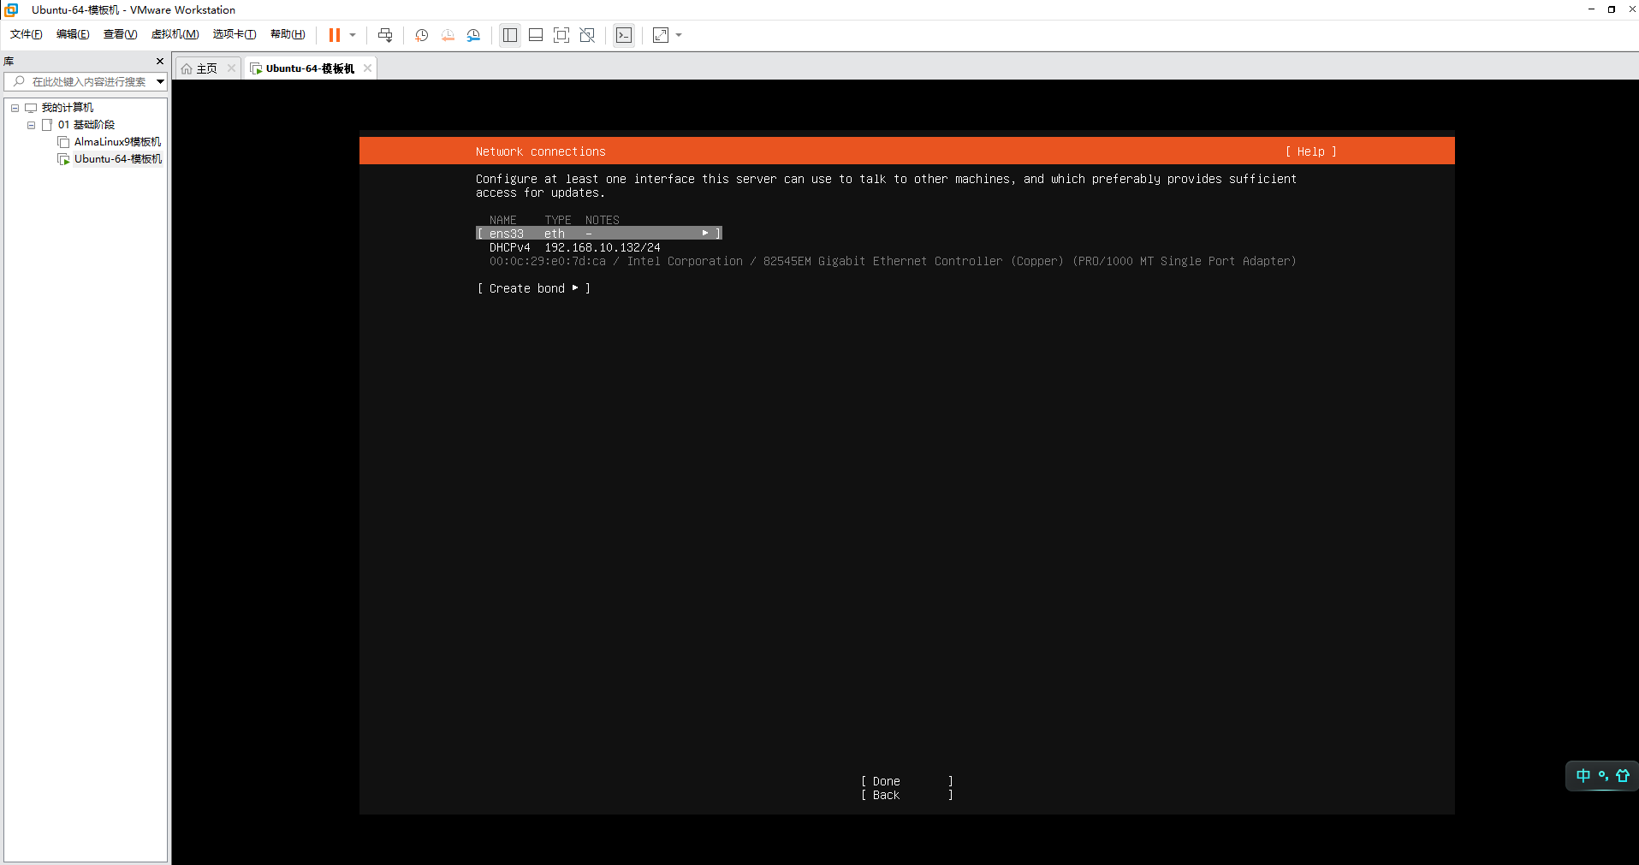1639x865 pixels.
Task: Take a snapshot of the VM
Action: 421,35
